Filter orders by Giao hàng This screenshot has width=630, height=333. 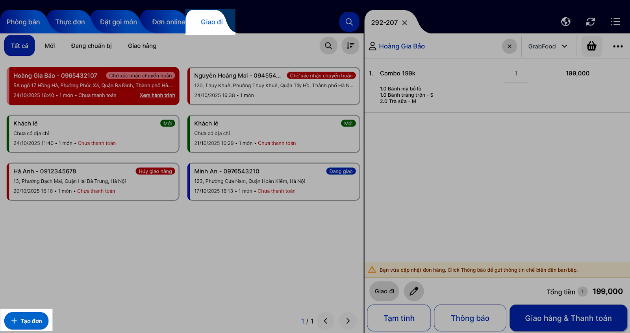(142, 46)
